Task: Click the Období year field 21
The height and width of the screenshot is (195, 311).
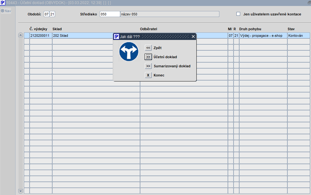Action: point(52,14)
